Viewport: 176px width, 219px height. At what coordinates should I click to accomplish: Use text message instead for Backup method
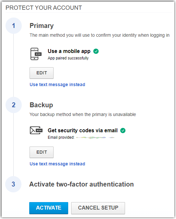click(57, 164)
